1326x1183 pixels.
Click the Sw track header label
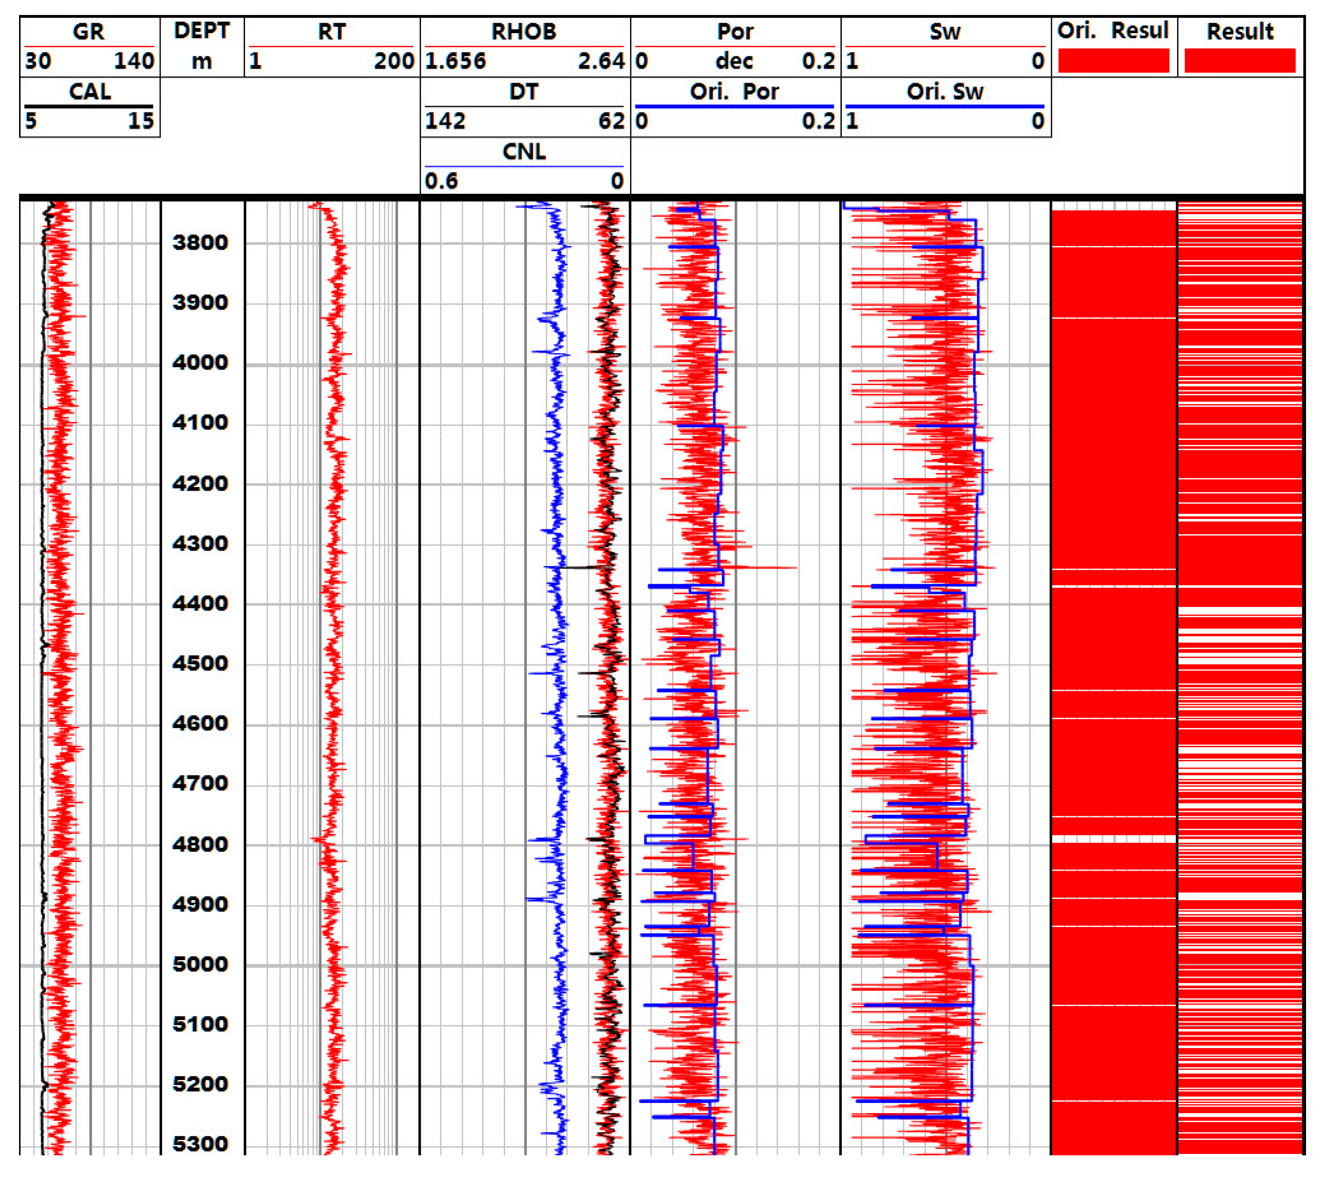pyautogui.click(x=945, y=31)
